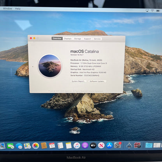
Task: Launch Music app from dock
Action: click(77, 145)
